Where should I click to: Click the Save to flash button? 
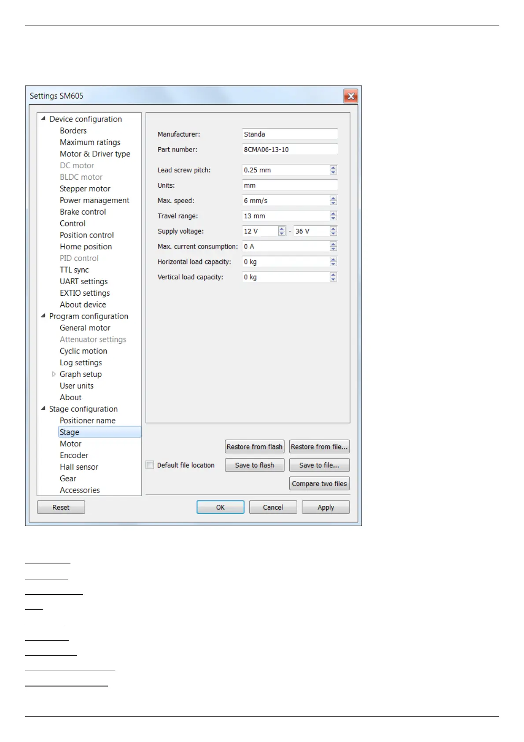tap(255, 465)
